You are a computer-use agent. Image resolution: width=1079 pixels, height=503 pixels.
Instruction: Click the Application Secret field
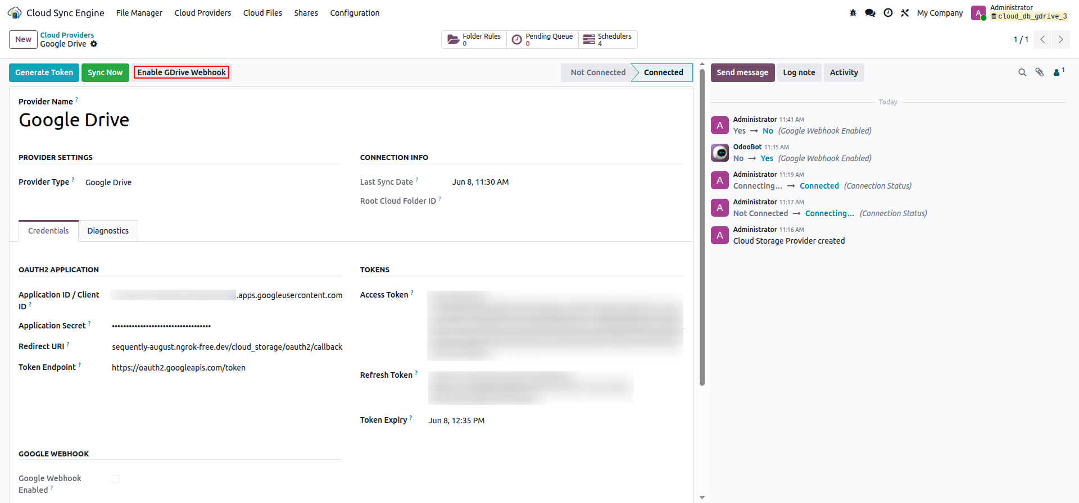(x=226, y=326)
